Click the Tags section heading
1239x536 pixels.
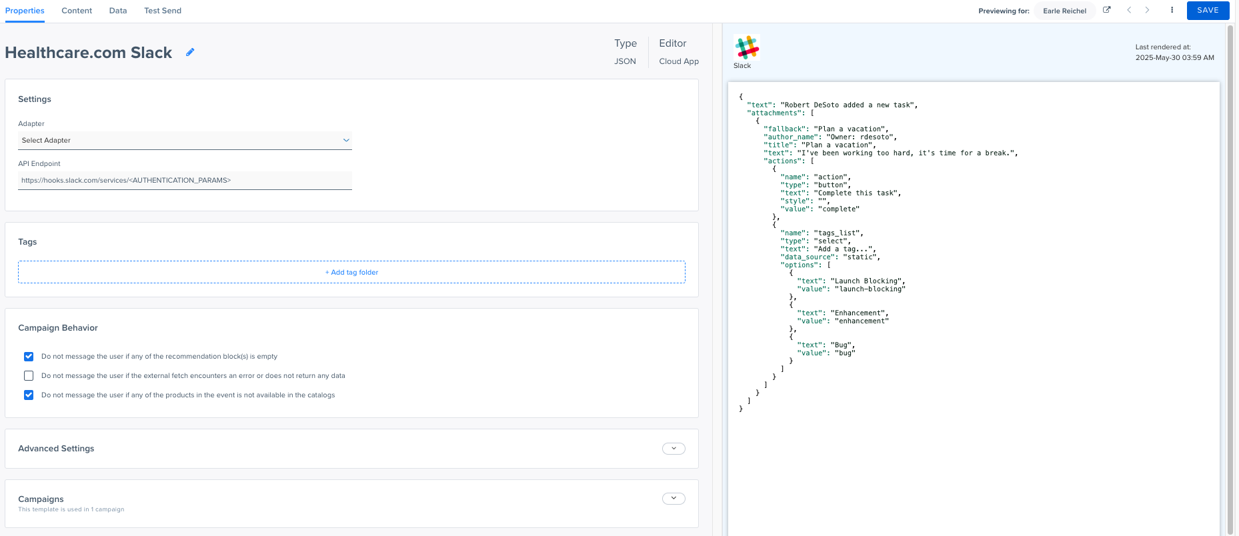[x=27, y=242]
